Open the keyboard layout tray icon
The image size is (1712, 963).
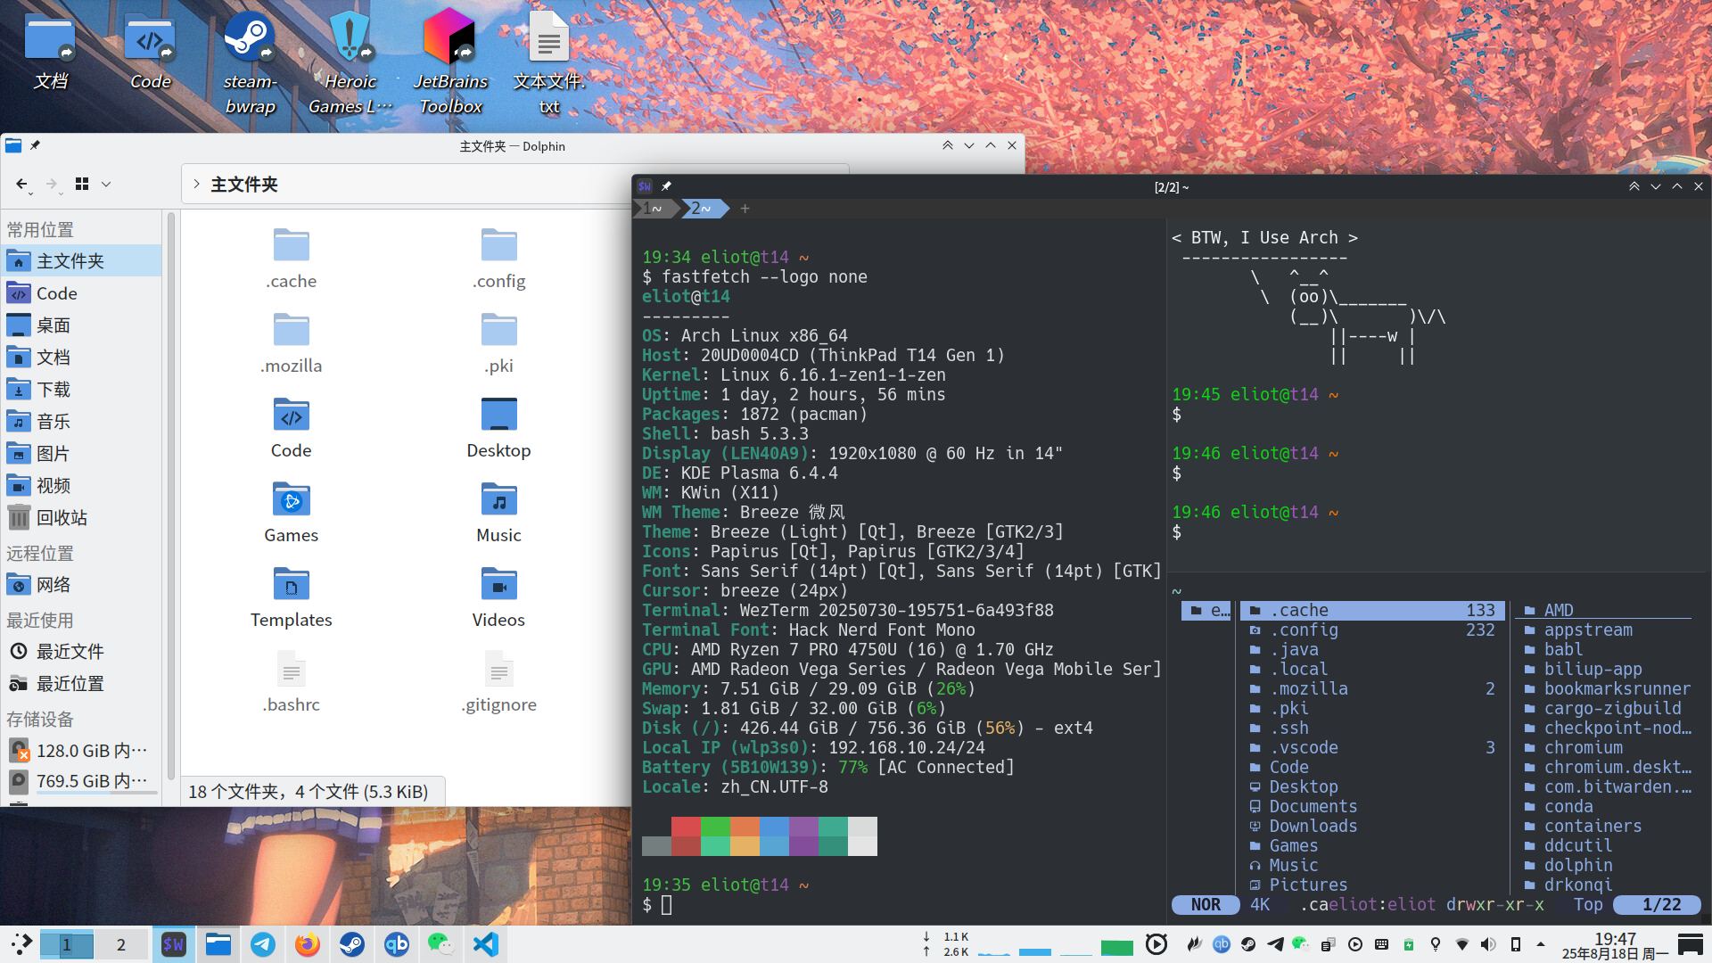click(1381, 944)
